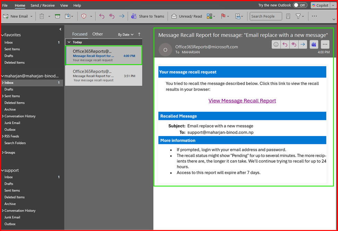Image resolution: width=338 pixels, height=231 pixels.
Task: Click the Archive icon in toolbar
Action: (x=58, y=16)
